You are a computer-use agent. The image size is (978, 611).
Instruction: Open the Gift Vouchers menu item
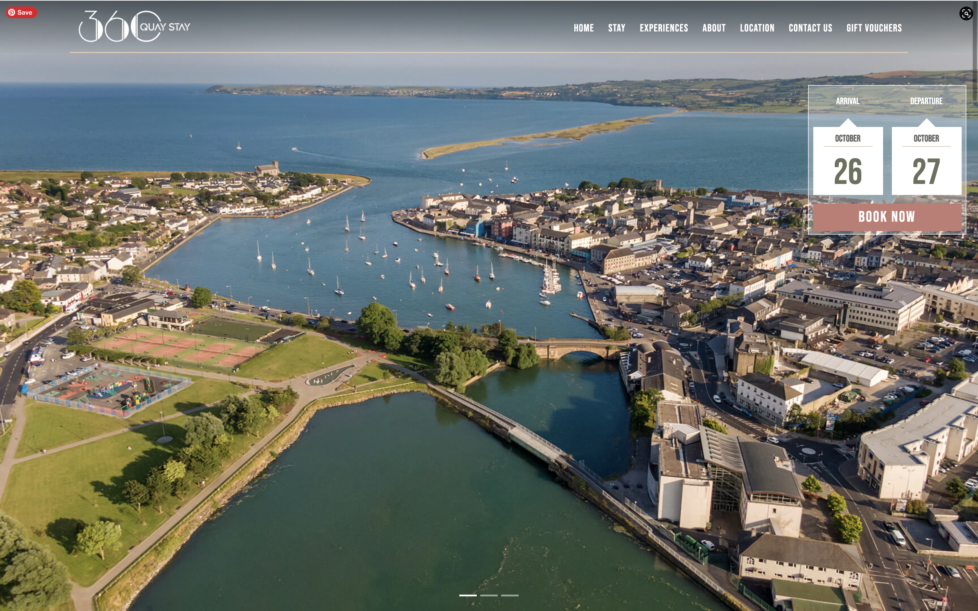coord(874,28)
